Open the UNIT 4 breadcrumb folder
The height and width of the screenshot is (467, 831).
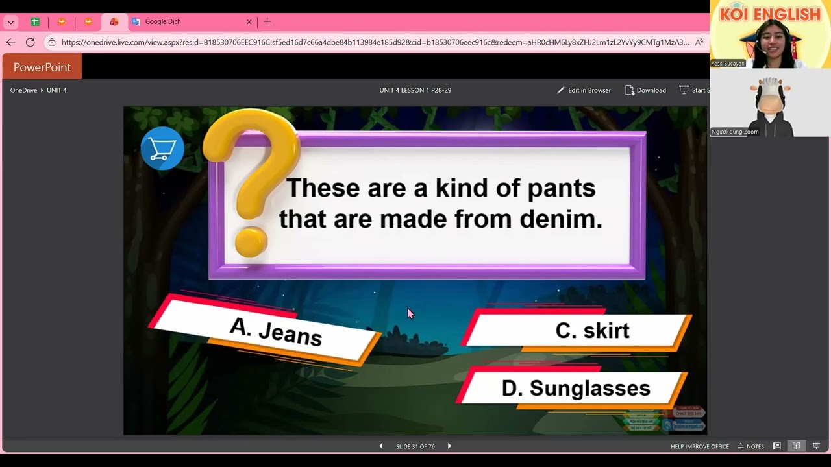coord(56,90)
